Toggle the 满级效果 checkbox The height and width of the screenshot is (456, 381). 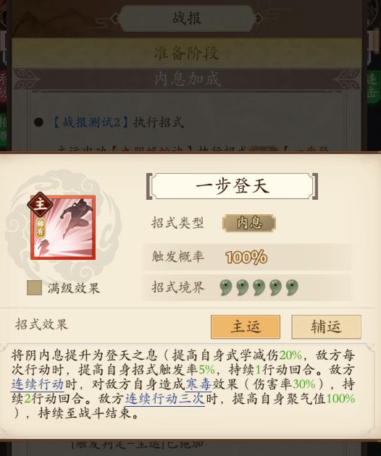coord(34,288)
